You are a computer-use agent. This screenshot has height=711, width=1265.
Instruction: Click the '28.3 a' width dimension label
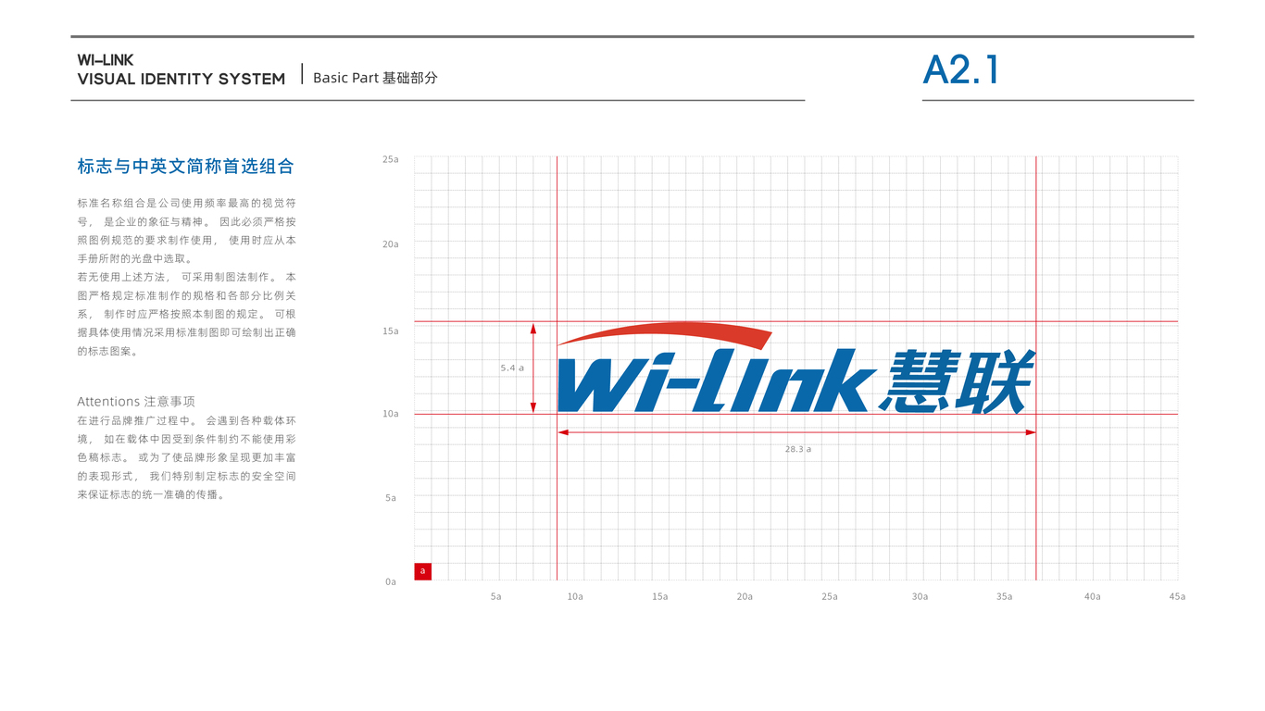tap(797, 449)
